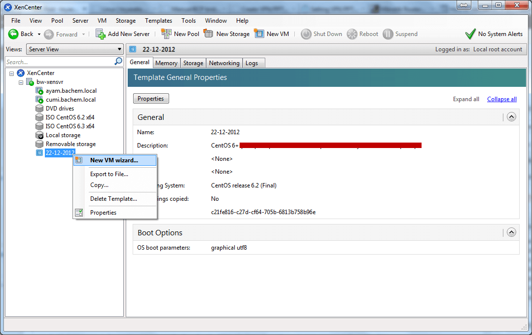The width and height of the screenshot is (532, 335).
Task: Open the Pool menu
Action: coord(57,21)
